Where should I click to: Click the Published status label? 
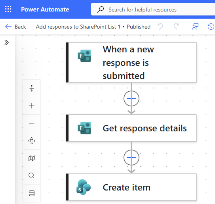[139, 27]
